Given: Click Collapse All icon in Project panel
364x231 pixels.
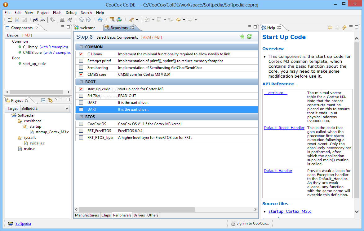Looking at the screenshot, I should point(43,100).
